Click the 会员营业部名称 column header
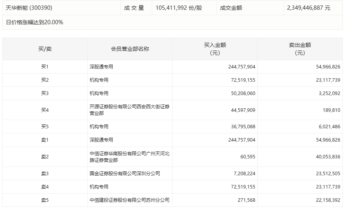 [130, 49]
